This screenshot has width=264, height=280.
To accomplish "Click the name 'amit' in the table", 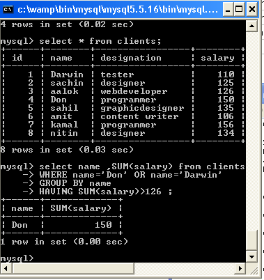I will [61, 116].
